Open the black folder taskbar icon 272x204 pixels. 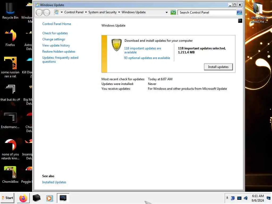click(x=36, y=198)
